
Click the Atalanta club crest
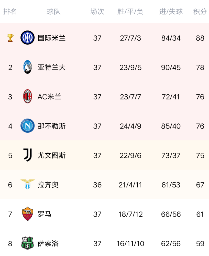pos(27,67)
